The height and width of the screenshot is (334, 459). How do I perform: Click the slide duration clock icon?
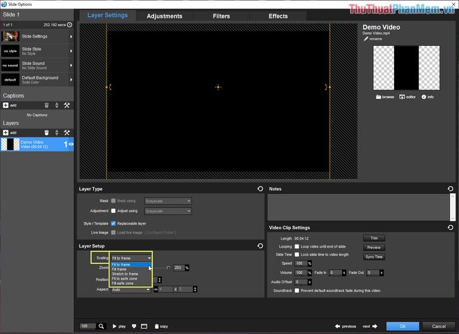[70, 25]
